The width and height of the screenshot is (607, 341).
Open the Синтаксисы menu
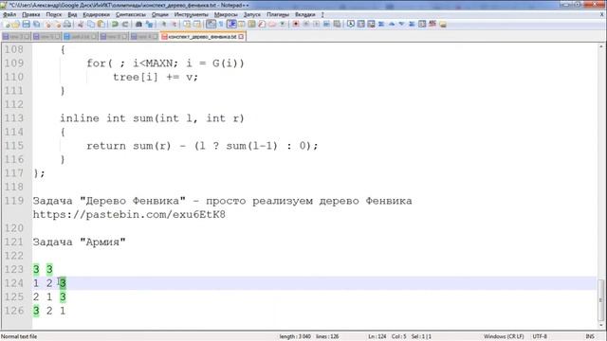(131, 14)
